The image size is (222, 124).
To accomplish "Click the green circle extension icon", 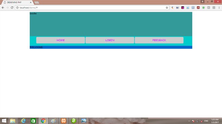I will click(x=204, y=7).
